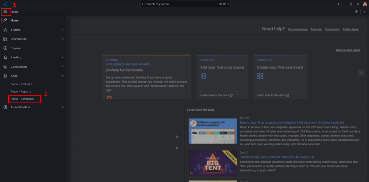This screenshot has width=369, height=182.
Task: Open the help question mark icon
Action: coord(350,4)
